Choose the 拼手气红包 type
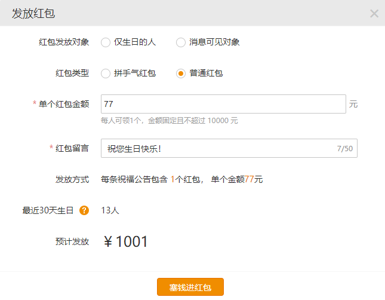Image resolution: width=385 pixels, height=300 pixels. coord(106,74)
